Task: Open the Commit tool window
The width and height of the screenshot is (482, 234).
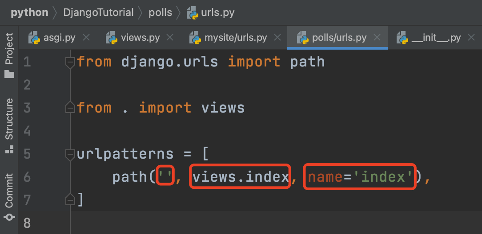Action: tap(9, 197)
